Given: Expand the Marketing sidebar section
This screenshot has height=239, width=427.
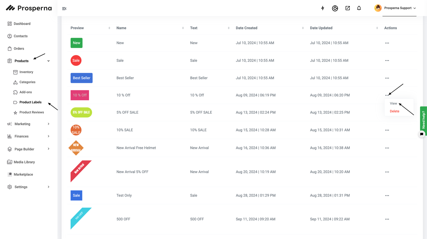Looking at the screenshot, I should pyautogui.click(x=48, y=124).
